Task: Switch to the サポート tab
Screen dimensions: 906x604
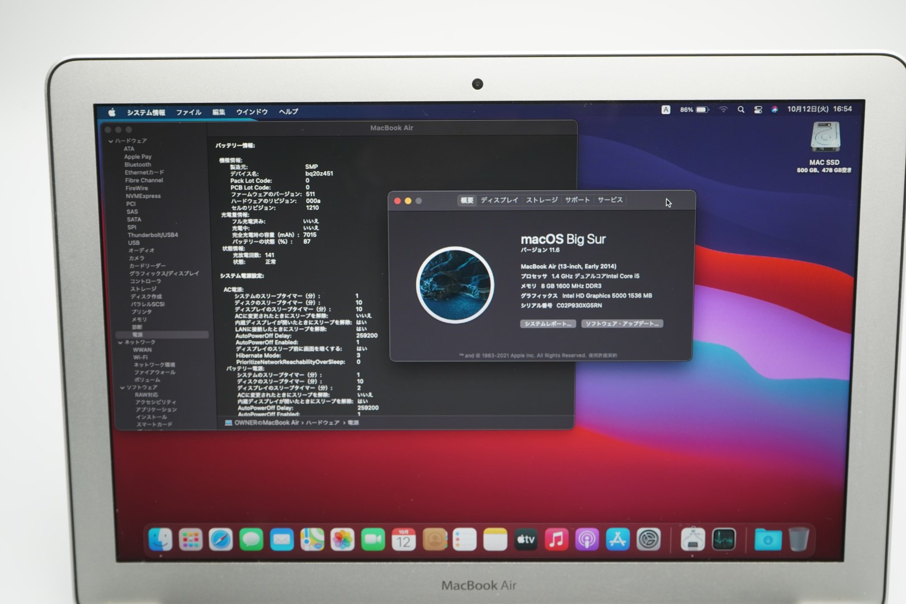Action: pos(577,200)
